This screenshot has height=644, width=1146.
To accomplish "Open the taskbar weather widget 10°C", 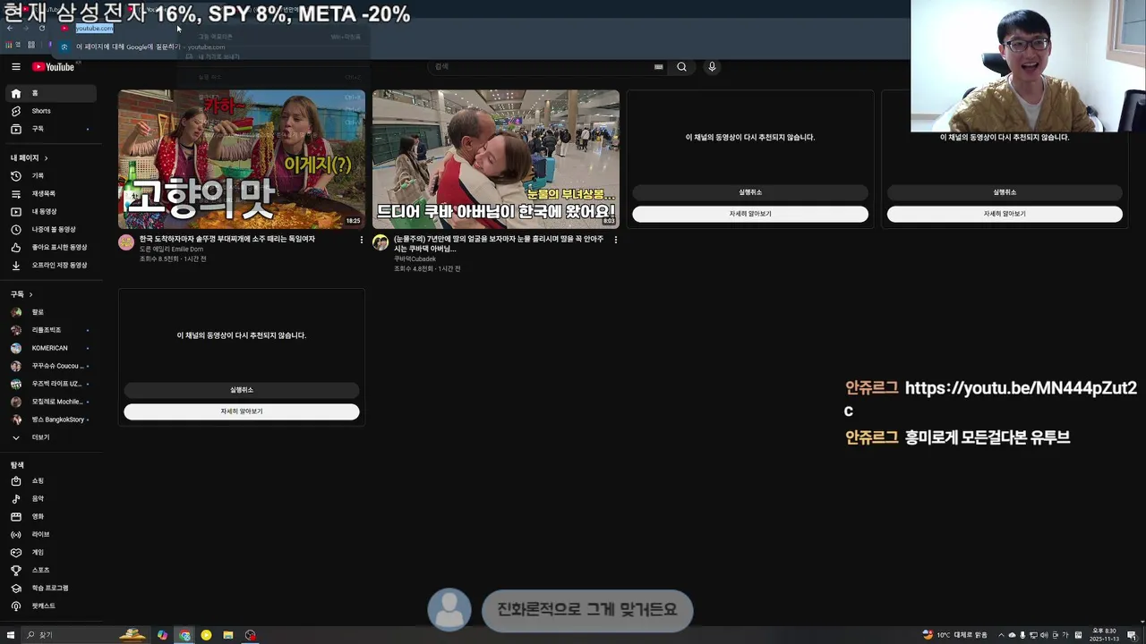I will tap(954, 635).
